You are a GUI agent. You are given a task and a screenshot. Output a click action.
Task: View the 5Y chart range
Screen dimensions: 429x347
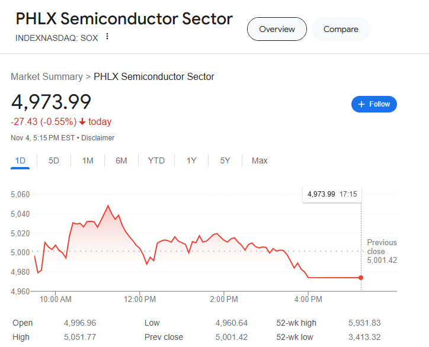(x=225, y=160)
